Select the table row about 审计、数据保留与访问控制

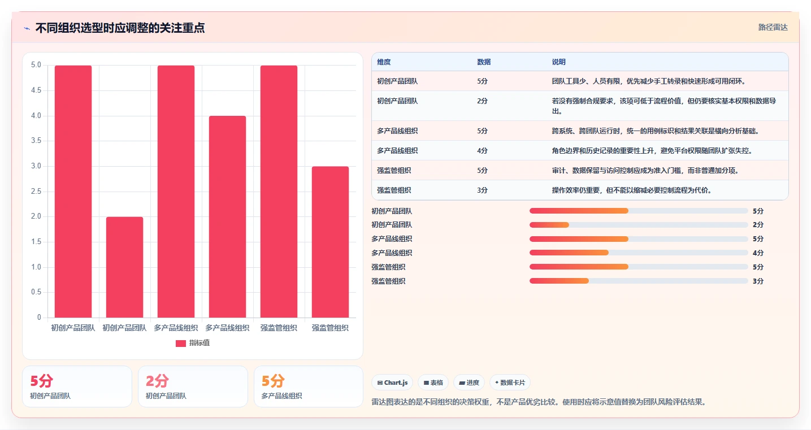pyautogui.click(x=580, y=171)
